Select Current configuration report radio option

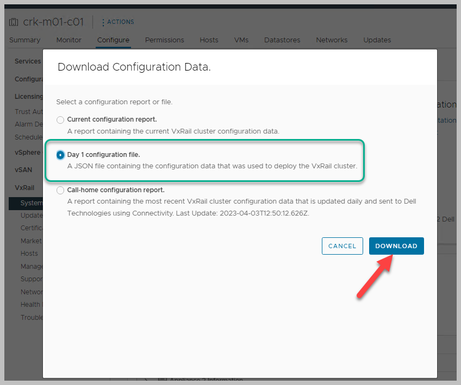point(60,119)
